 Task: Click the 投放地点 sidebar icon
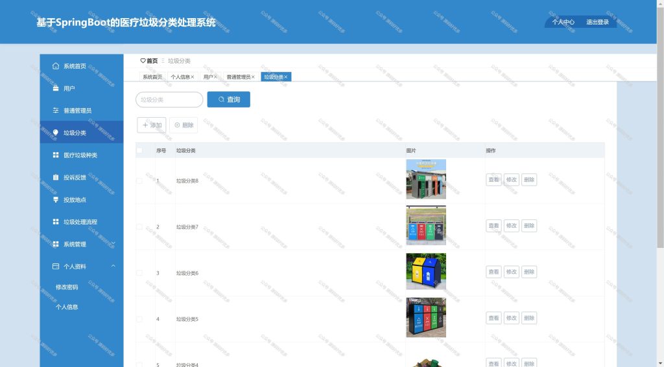click(56, 199)
